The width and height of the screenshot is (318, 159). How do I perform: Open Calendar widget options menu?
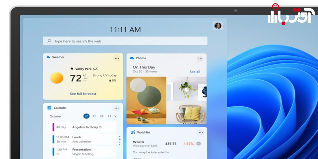pos(116,108)
